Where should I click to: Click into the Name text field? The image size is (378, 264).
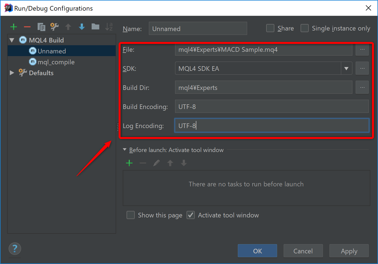pyautogui.click(x=198, y=29)
